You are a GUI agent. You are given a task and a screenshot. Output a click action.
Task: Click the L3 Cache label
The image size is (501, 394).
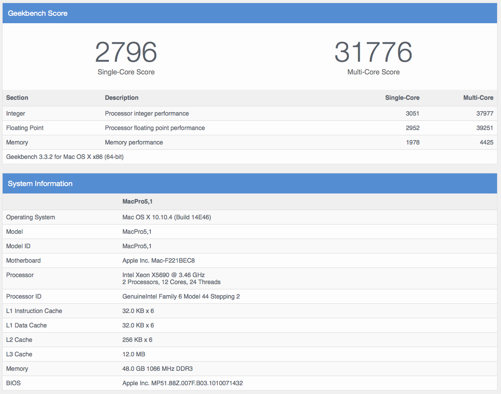pyautogui.click(x=19, y=354)
